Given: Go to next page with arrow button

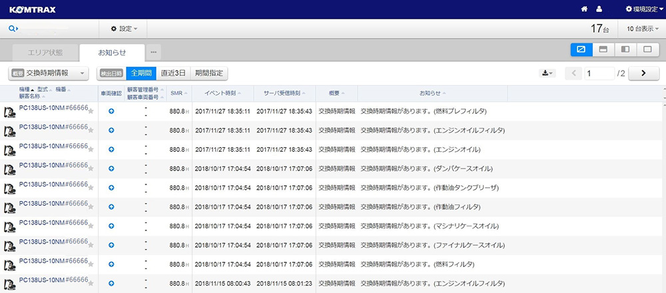Looking at the screenshot, I should pyautogui.click(x=643, y=73).
